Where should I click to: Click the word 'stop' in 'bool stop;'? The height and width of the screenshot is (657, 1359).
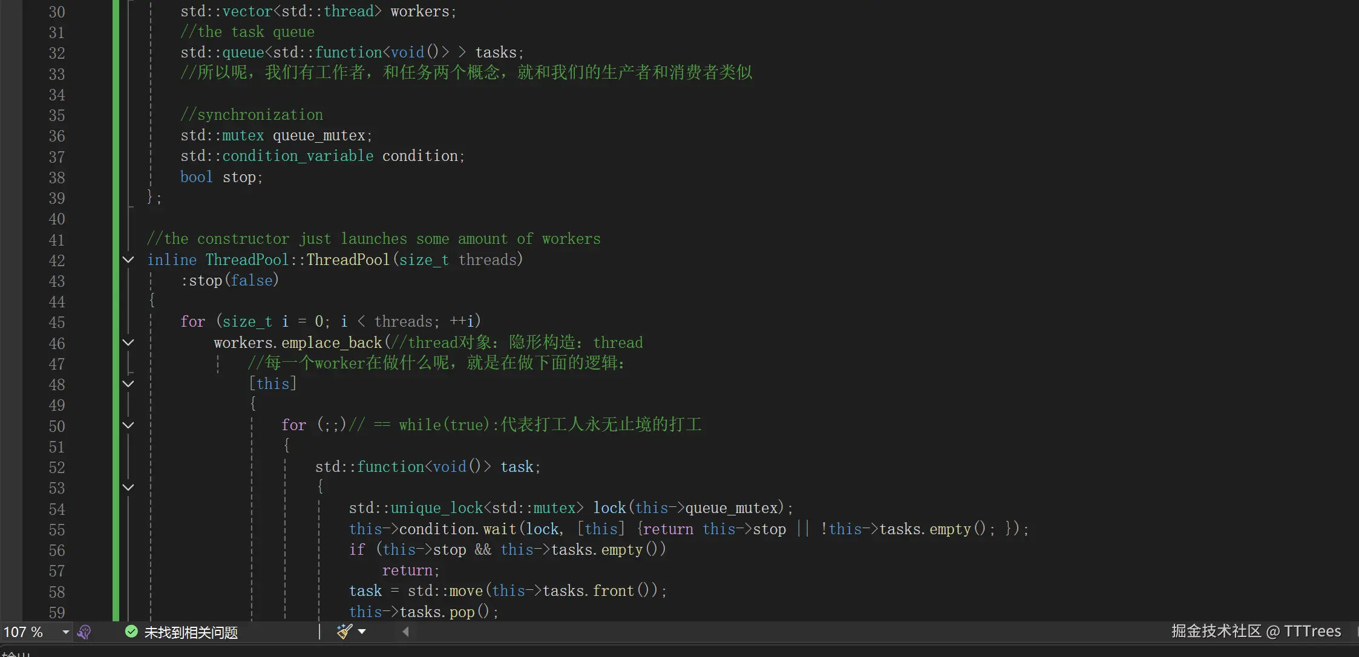click(239, 177)
